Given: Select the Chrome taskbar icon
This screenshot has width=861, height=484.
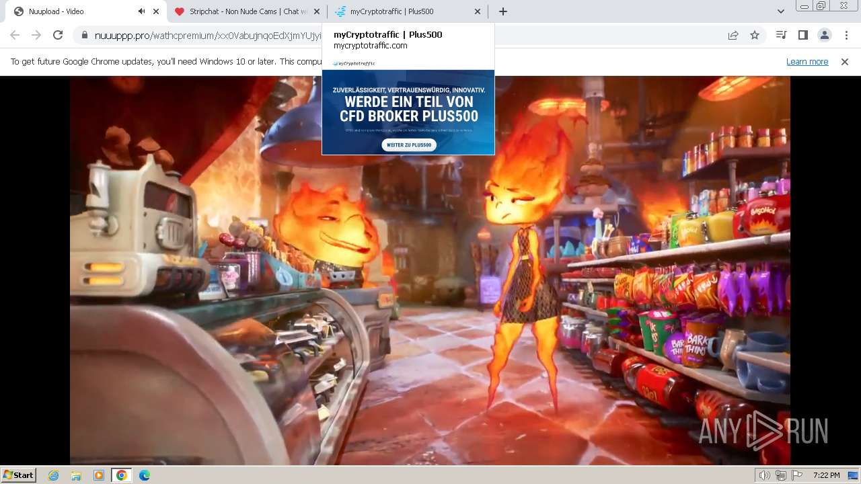Looking at the screenshot, I should click(x=121, y=475).
